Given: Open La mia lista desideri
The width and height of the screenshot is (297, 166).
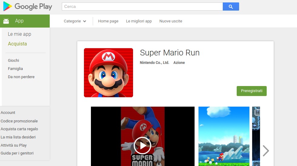Looking at the screenshot, I should coord(18,137).
